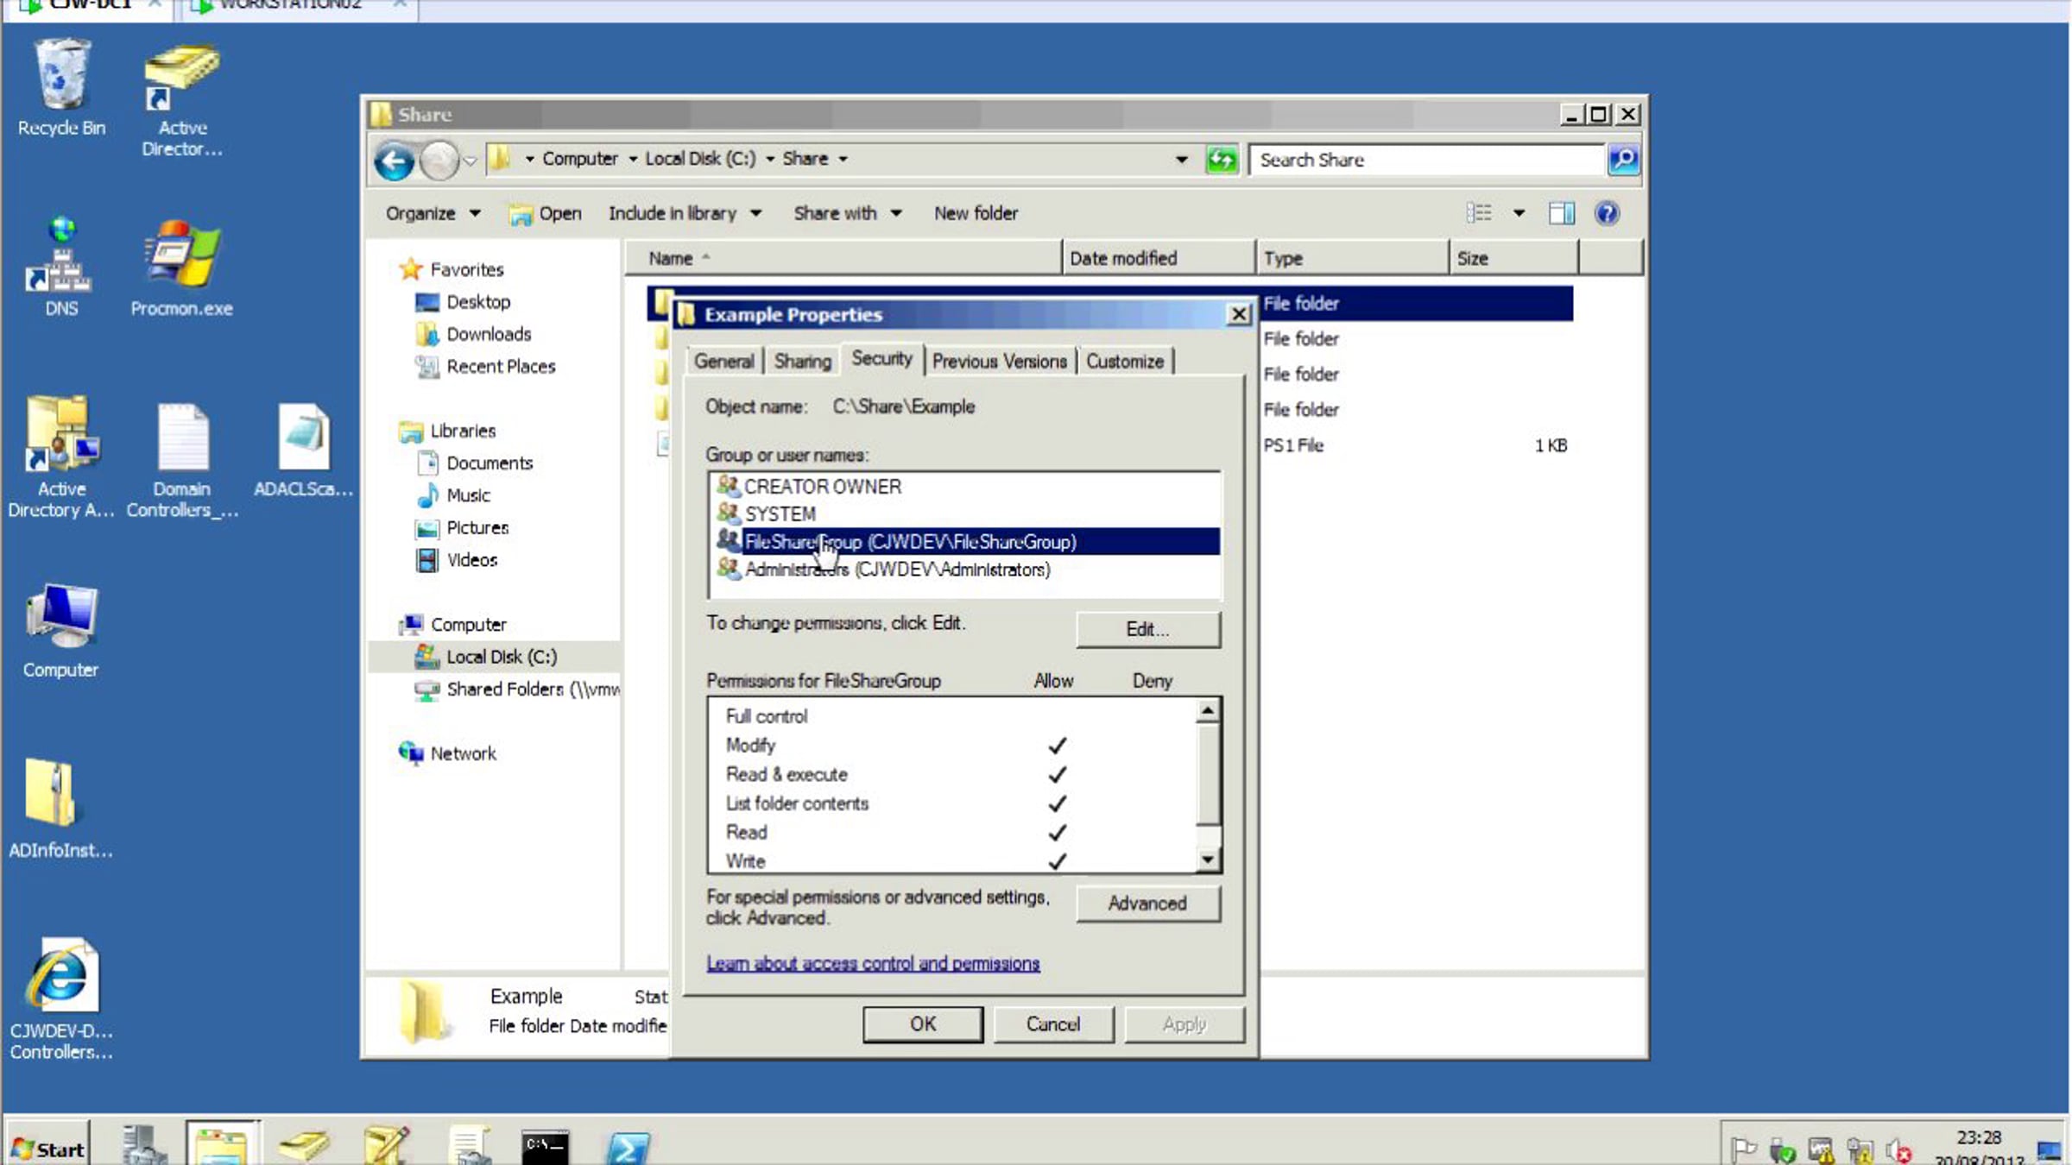Select Administrators in the group list

(x=896, y=570)
